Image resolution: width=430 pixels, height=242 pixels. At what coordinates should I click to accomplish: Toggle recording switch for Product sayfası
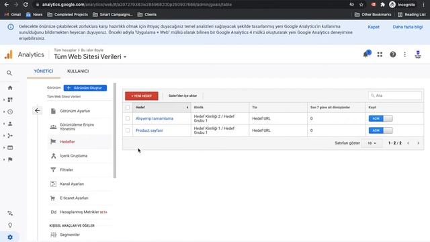click(x=381, y=130)
